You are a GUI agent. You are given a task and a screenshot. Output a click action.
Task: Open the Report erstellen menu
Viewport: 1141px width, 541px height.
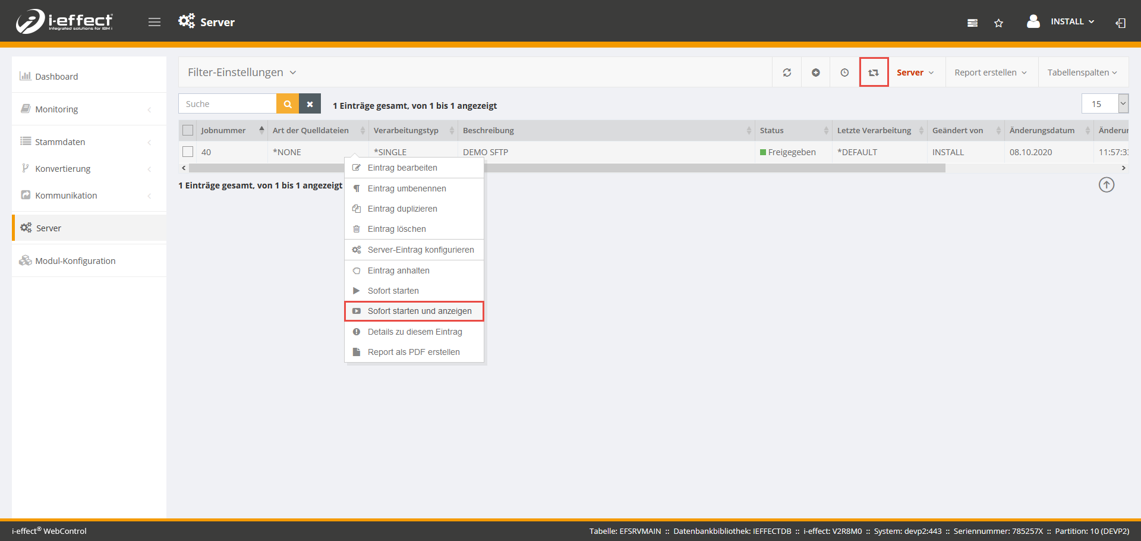coord(990,73)
